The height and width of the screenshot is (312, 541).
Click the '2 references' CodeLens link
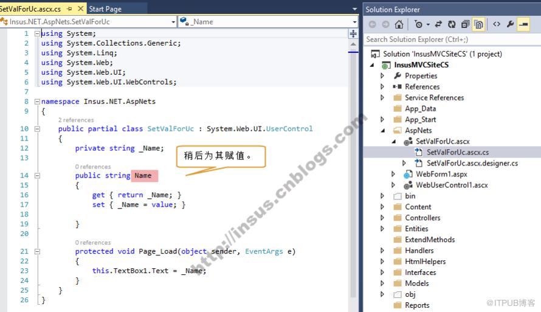(76, 120)
